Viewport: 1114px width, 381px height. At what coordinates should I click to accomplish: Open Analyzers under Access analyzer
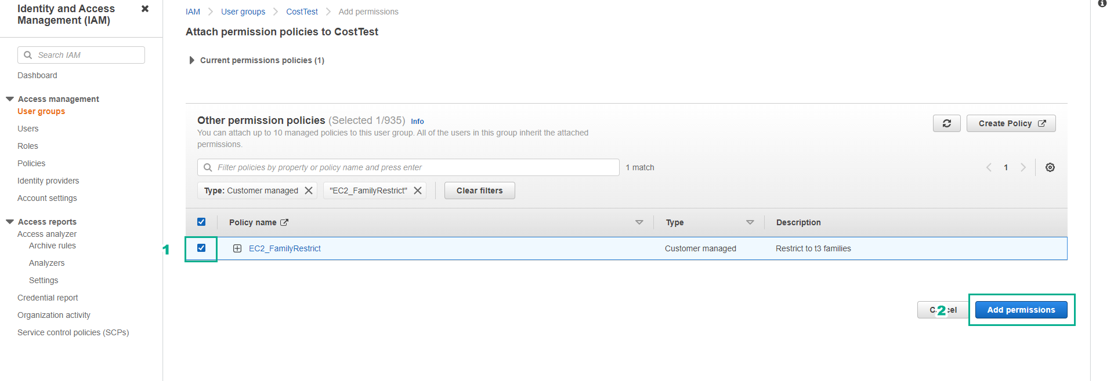pos(46,263)
